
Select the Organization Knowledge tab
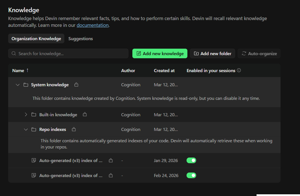[x=36, y=38]
